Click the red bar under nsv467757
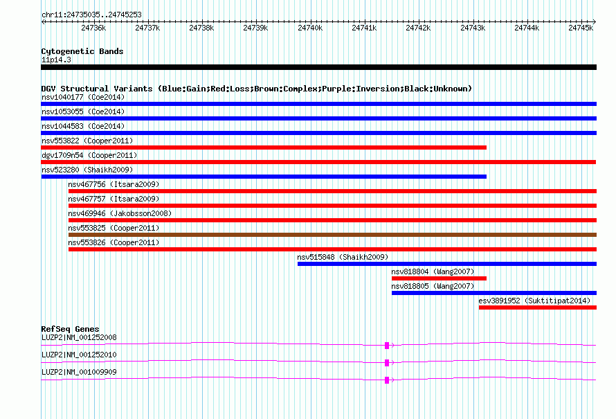Screen dimensions: 616x419 tap(332, 206)
